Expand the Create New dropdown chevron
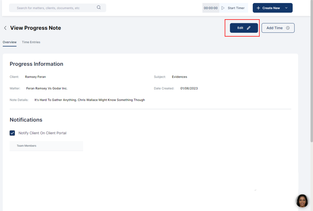The width and height of the screenshot is (313, 211). click(286, 8)
